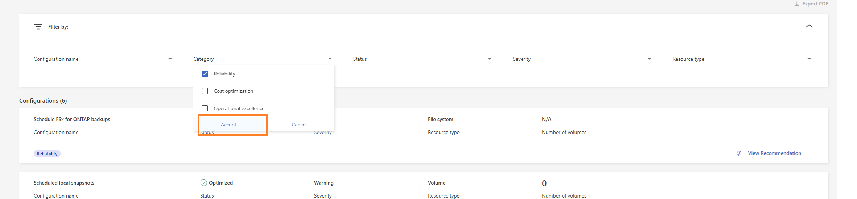Viewport: 857px width, 199px height.
Task: Click Scheduled local snapshots title
Action: tap(64, 183)
